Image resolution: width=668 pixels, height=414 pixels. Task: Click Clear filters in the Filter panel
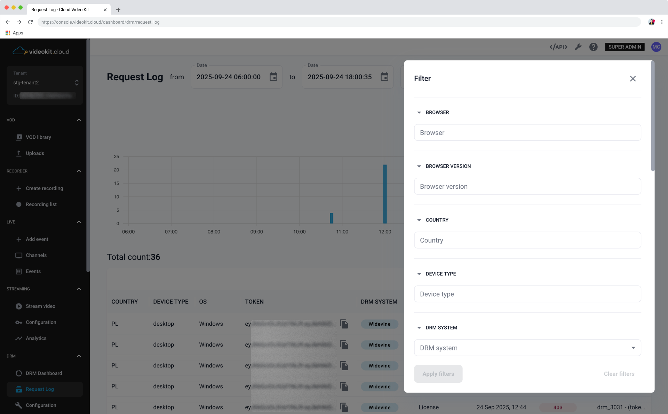[619, 374]
